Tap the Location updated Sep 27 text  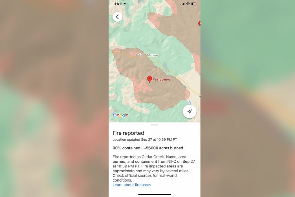(x=145, y=139)
